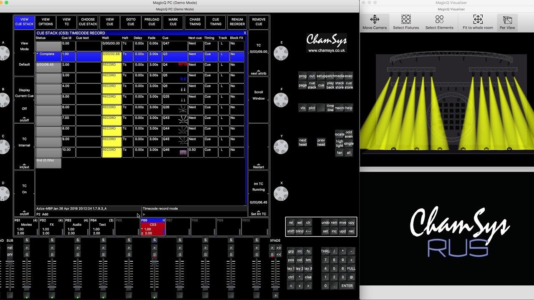Click the Scroll Window soft button
This screenshot has width=534, height=300.
pyautogui.click(x=259, y=100)
